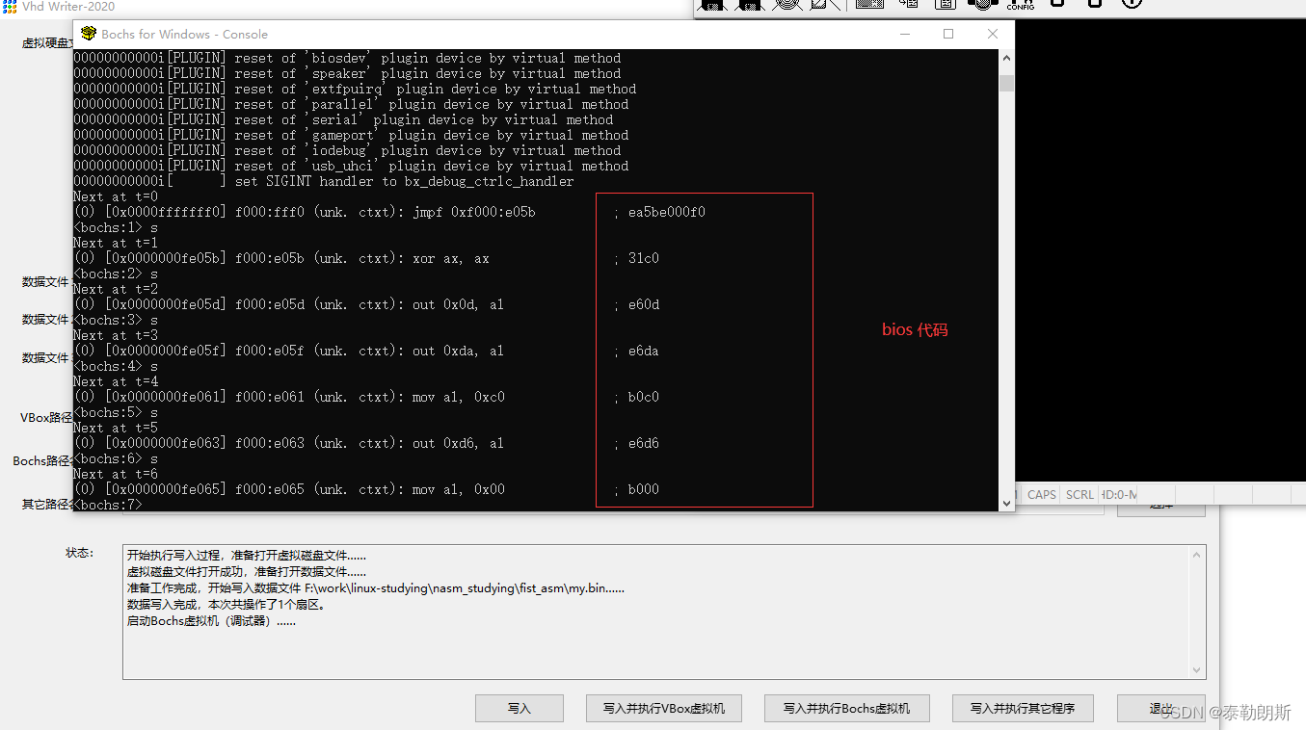The width and height of the screenshot is (1306, 730).
Task: Click the 'speaker' plugin reset line
Action: click(347, 73)
